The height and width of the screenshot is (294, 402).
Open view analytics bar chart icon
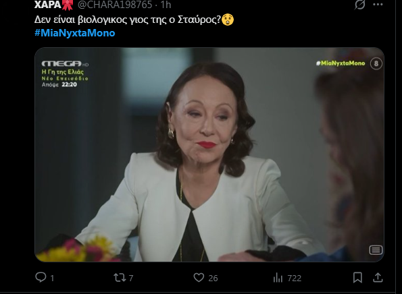pyautogui.click(x=278, y=278)
